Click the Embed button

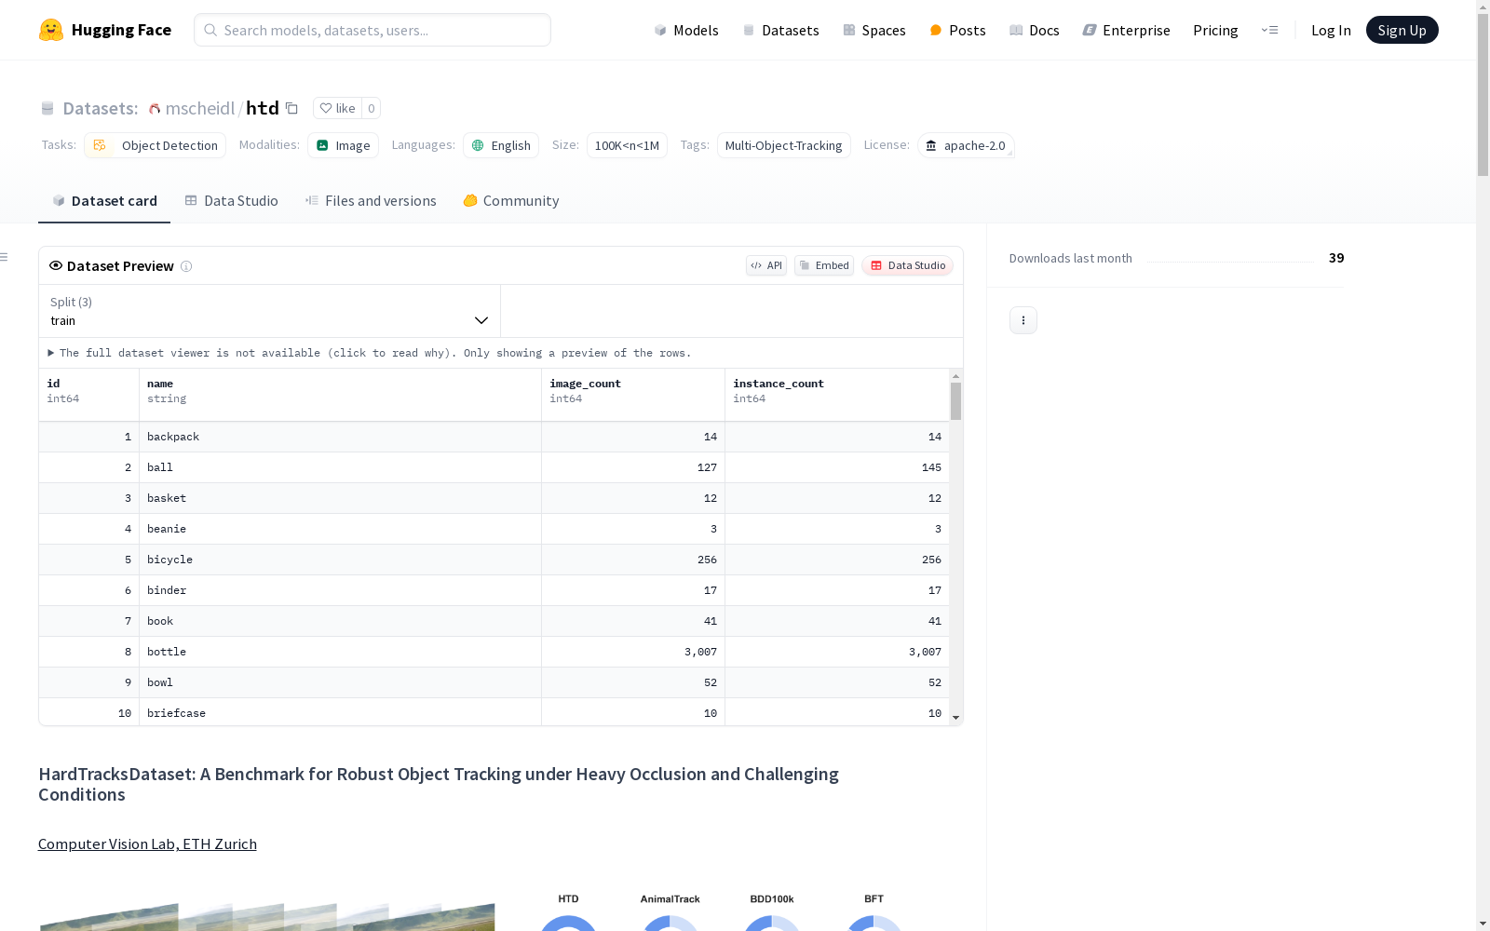824,265
